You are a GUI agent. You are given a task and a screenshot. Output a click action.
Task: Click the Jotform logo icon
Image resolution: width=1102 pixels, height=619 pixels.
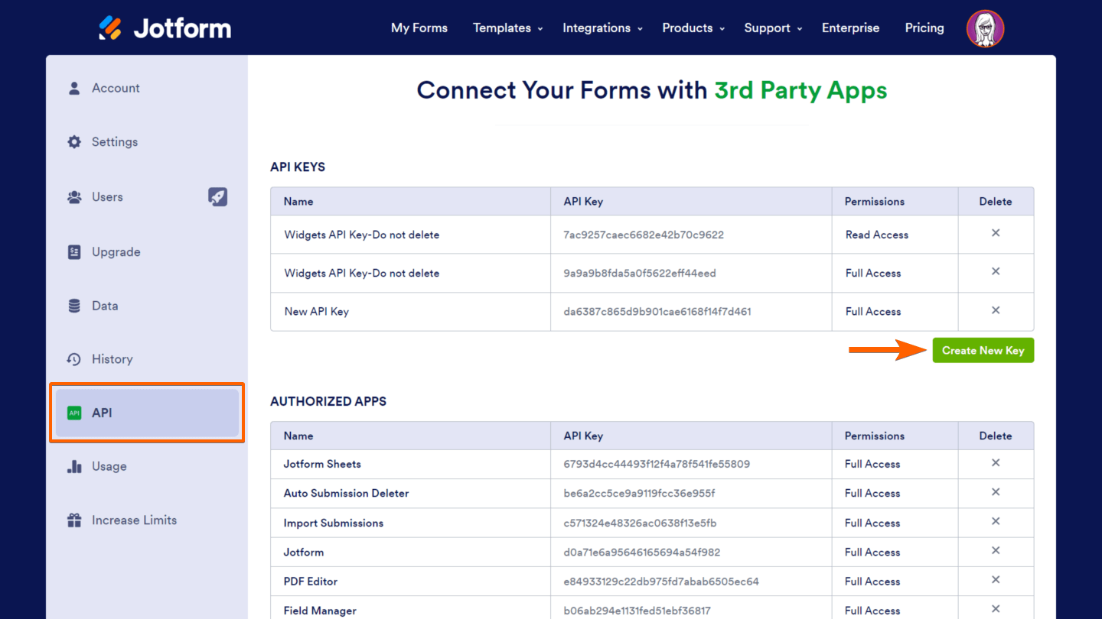click(110, 28)
